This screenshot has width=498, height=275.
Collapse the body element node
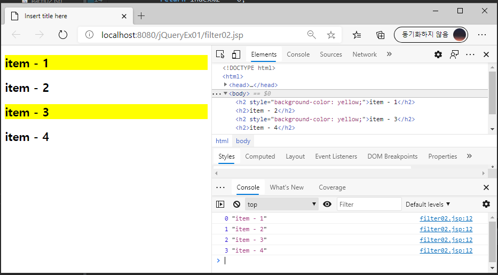tap(225, 93)
